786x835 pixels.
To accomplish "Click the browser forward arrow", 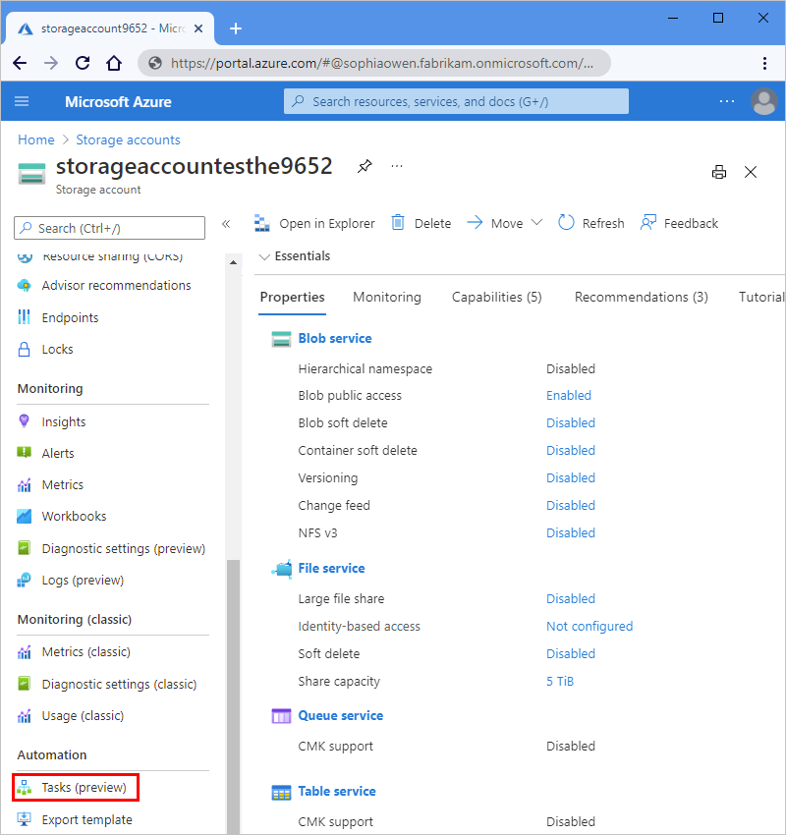I will tap(51, 63).
